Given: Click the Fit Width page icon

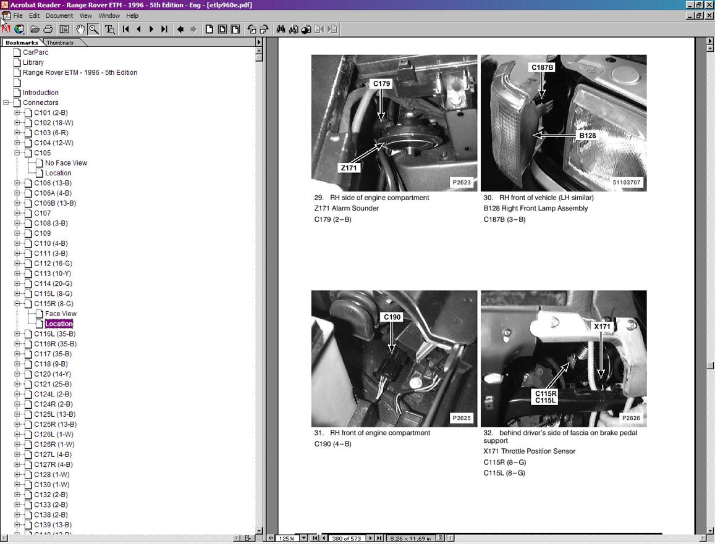Looking at the screenshot, I should coord(234,29).
